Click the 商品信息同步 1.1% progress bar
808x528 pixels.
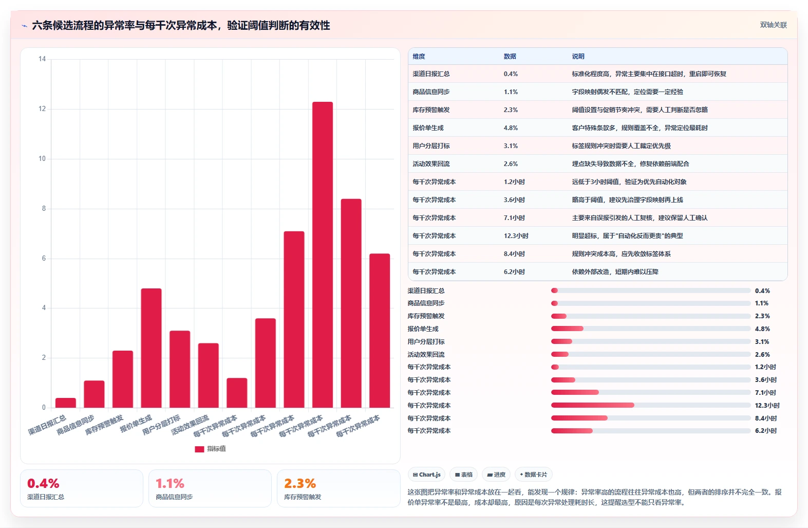[651, 303]
